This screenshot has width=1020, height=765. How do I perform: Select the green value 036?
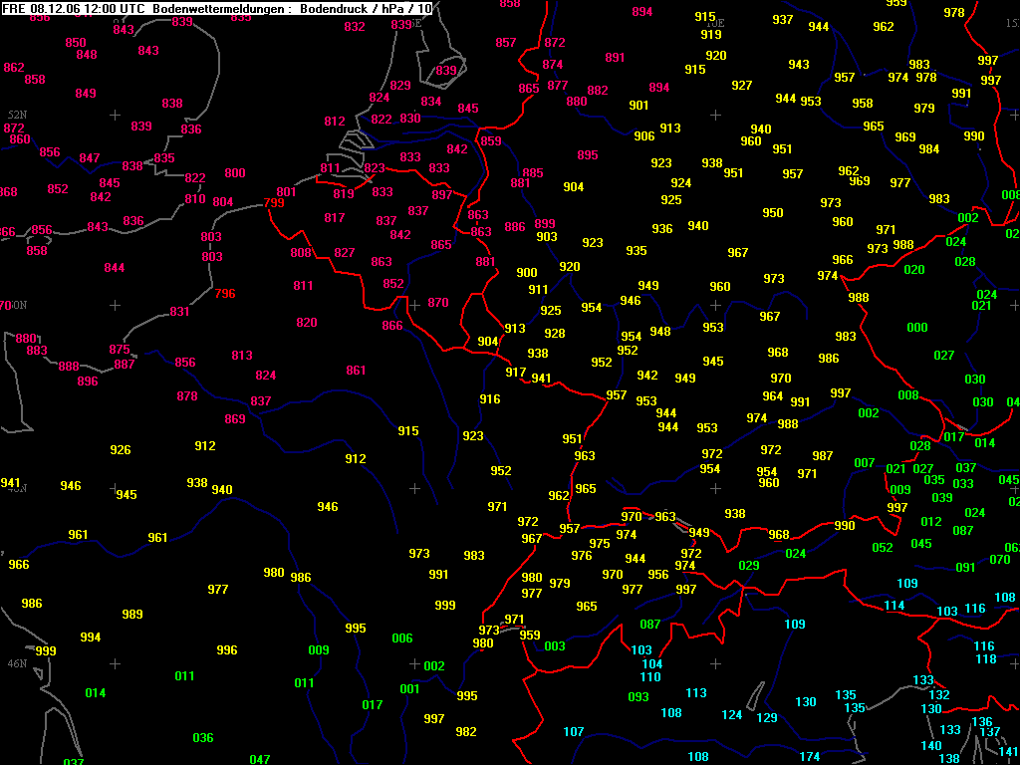pos(203,738)
